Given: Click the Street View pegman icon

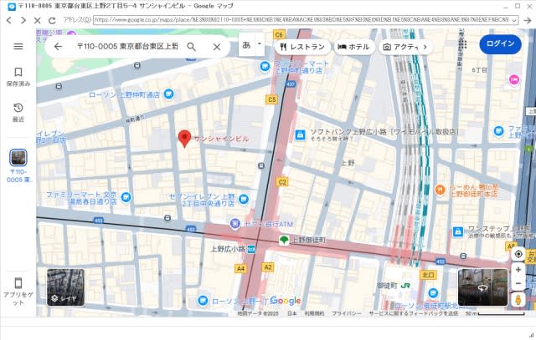Looking at the screenshot, I should coord(518,300).
